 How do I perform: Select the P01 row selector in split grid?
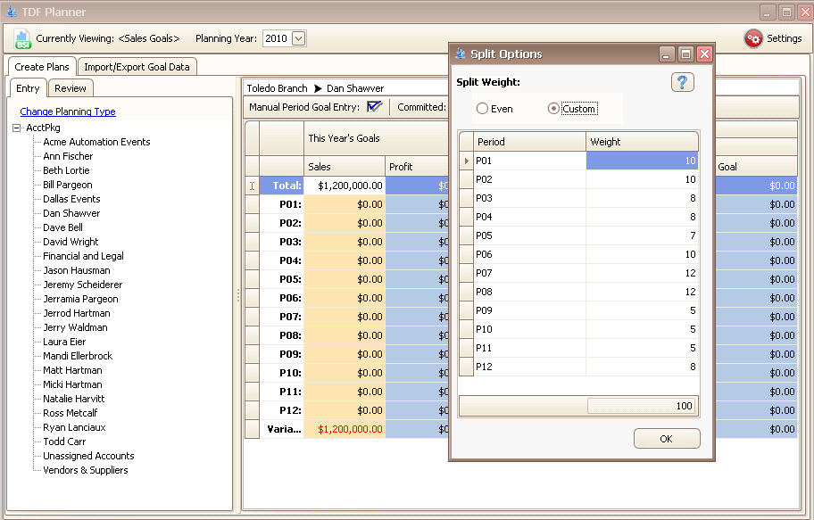point(466,161)
